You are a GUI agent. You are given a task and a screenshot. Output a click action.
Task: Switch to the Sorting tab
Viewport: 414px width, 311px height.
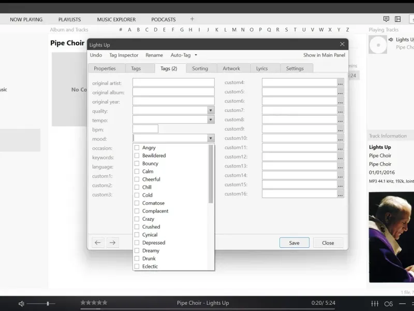(200, 68)
